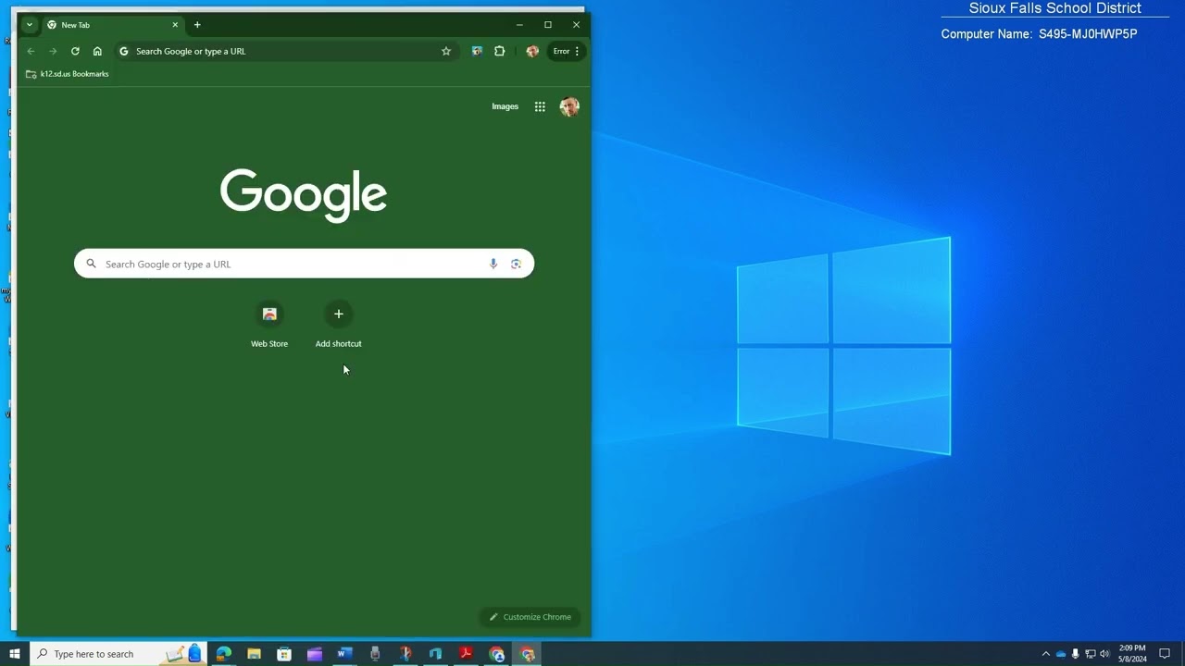Click the Customize Chrome button
Viewport: 1185px width, 666px height.
coord(530,617)
